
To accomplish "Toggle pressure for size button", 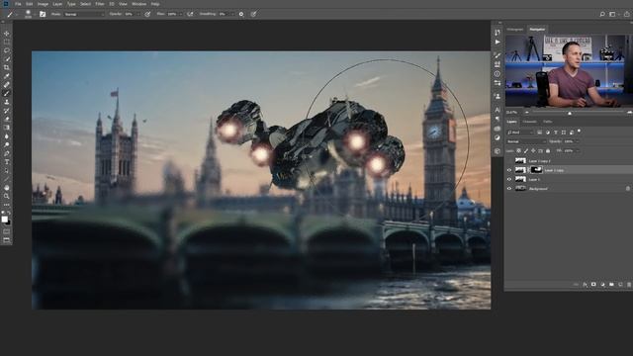I will click(253, 14).
